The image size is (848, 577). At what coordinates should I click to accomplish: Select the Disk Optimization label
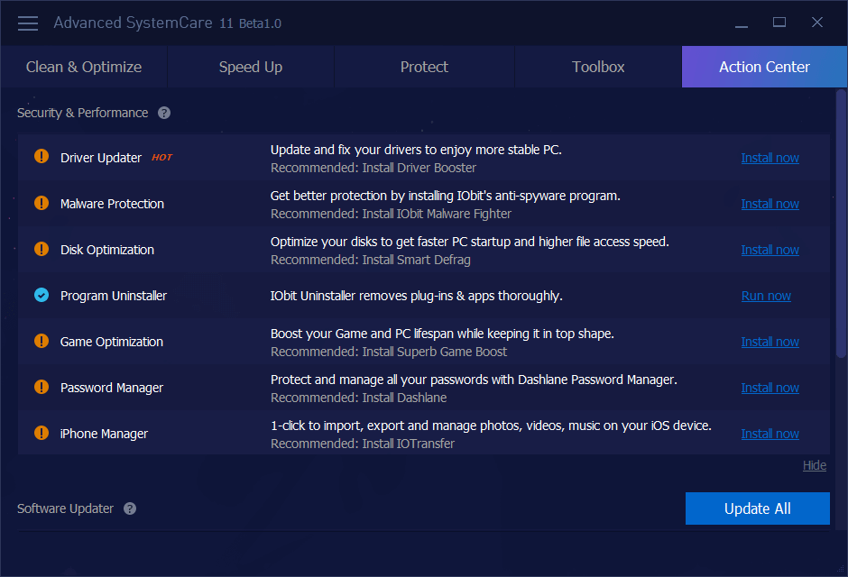tap(107, 250)
